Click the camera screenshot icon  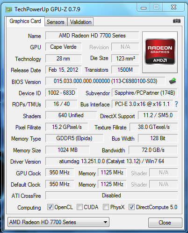click(x=177, y=21)
